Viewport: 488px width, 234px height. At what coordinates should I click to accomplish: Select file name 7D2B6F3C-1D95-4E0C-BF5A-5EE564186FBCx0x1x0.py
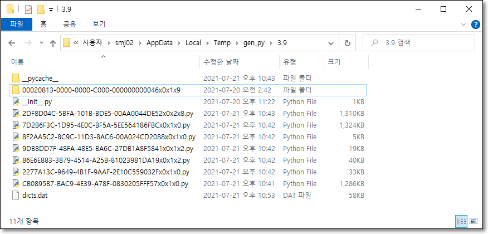[106, 125]
